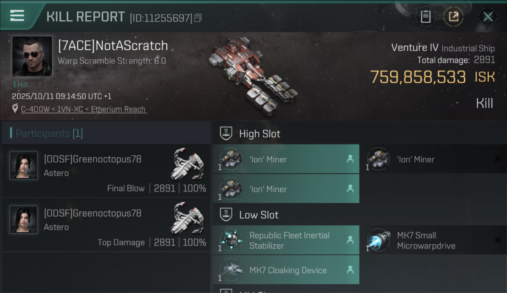Copy the kill report ID

click(x=198, y=18)
